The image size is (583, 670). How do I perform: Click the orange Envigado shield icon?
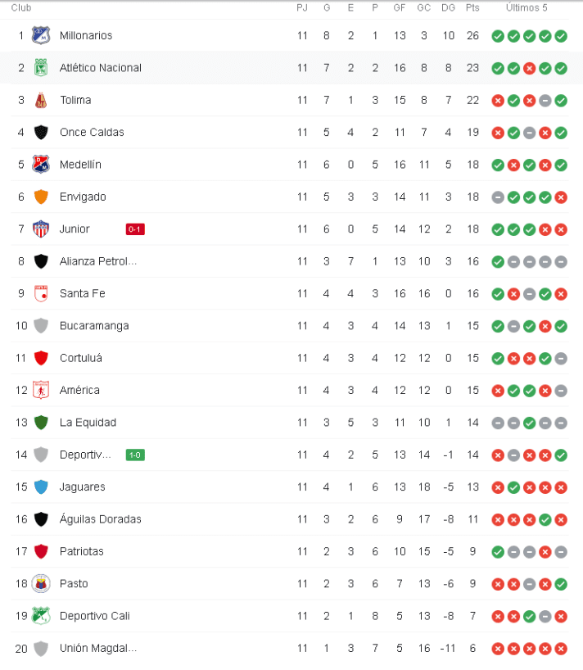(x=41, y=197)
